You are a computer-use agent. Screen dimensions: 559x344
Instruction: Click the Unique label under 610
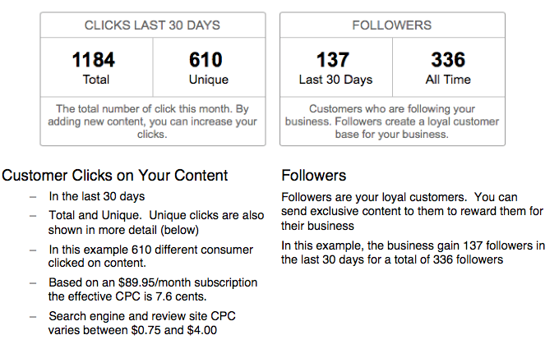coord(209,80)
